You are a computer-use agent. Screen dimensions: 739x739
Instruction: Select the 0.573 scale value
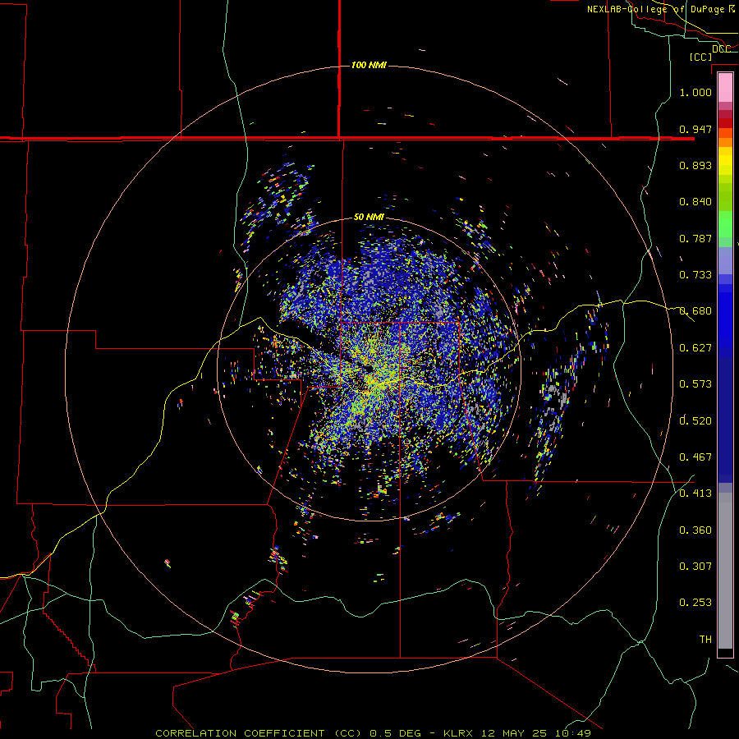point(695,384)
